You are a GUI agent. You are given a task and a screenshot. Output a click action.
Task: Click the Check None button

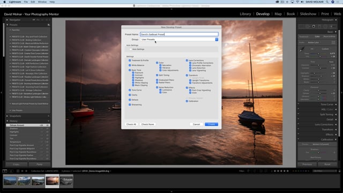click(148, 124)
